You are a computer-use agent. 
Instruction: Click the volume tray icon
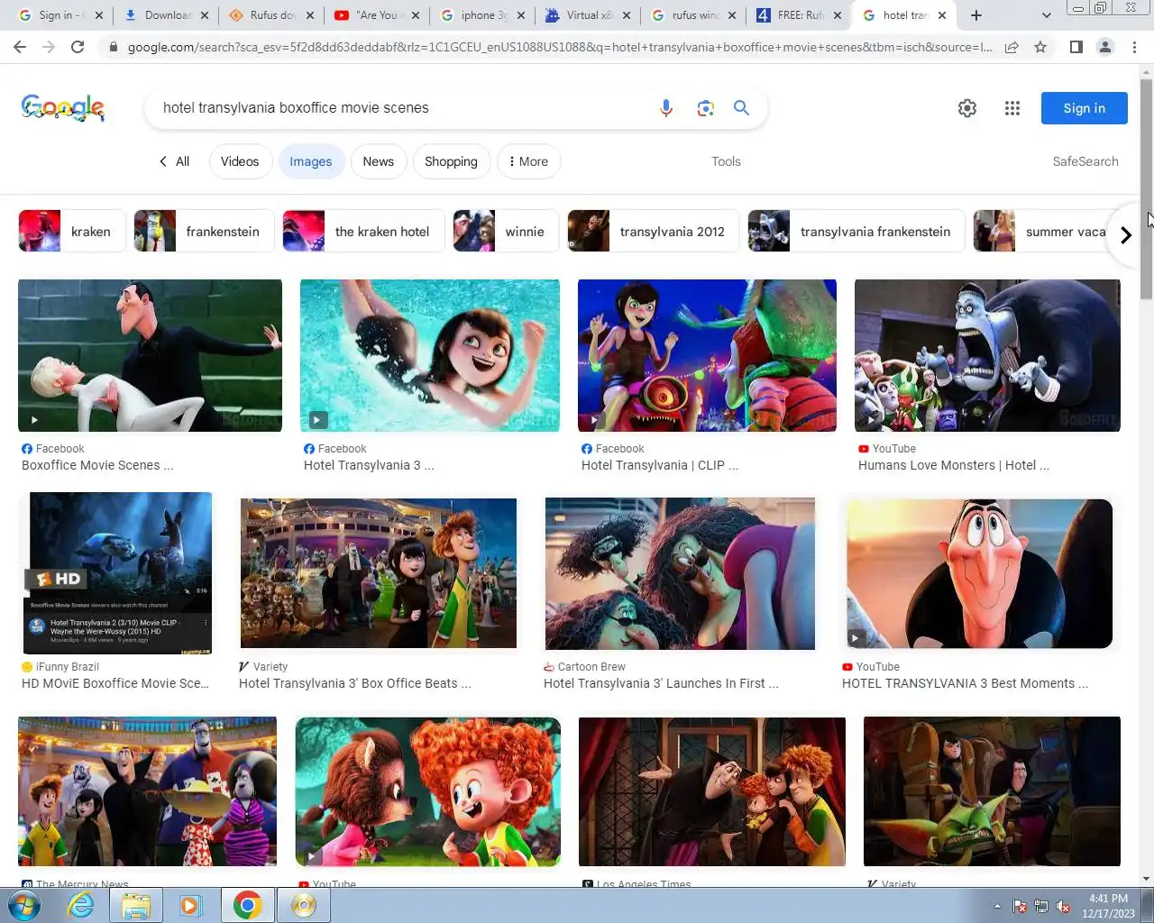(1063, 906)
